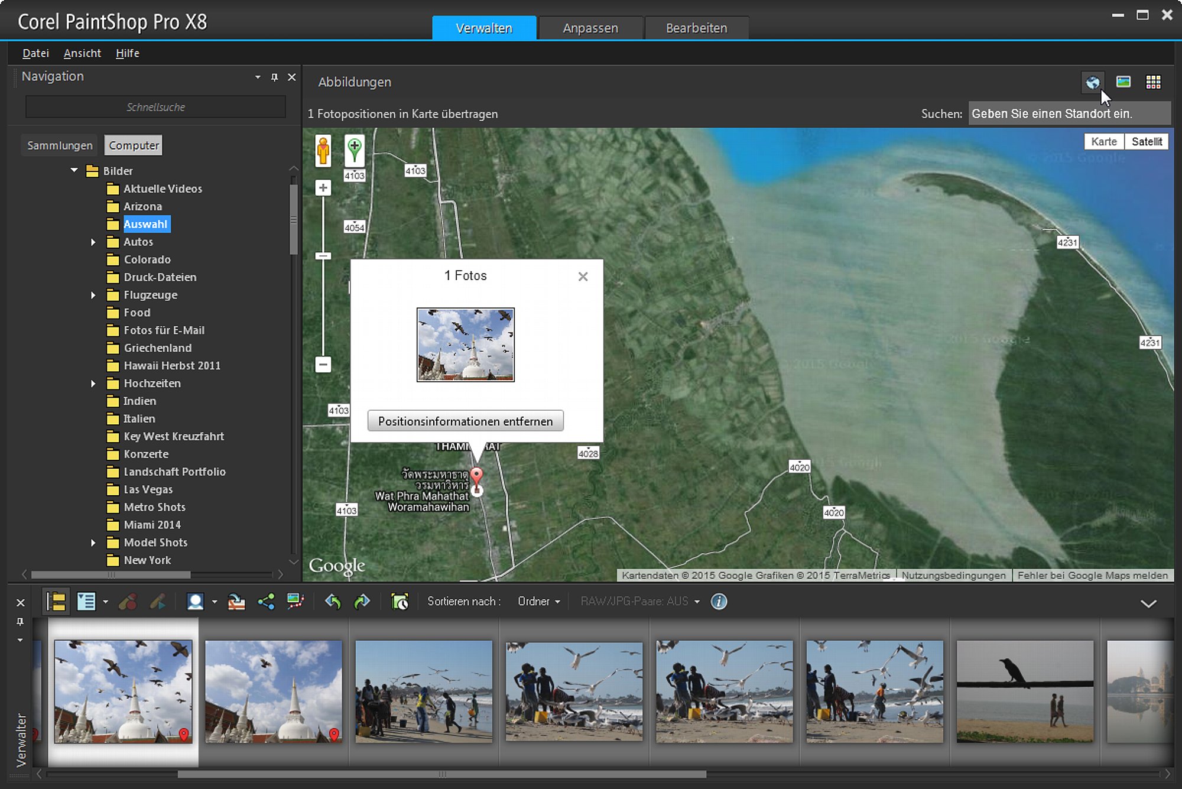Open the person tagging dropdown arrow
1182x789 pixels.
pos(214,602)
